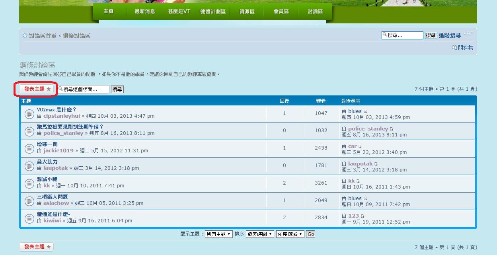The image size is (497, 255).
Task: Open the 問答集 FAQ icon link
Action: [x=454, y=48]
